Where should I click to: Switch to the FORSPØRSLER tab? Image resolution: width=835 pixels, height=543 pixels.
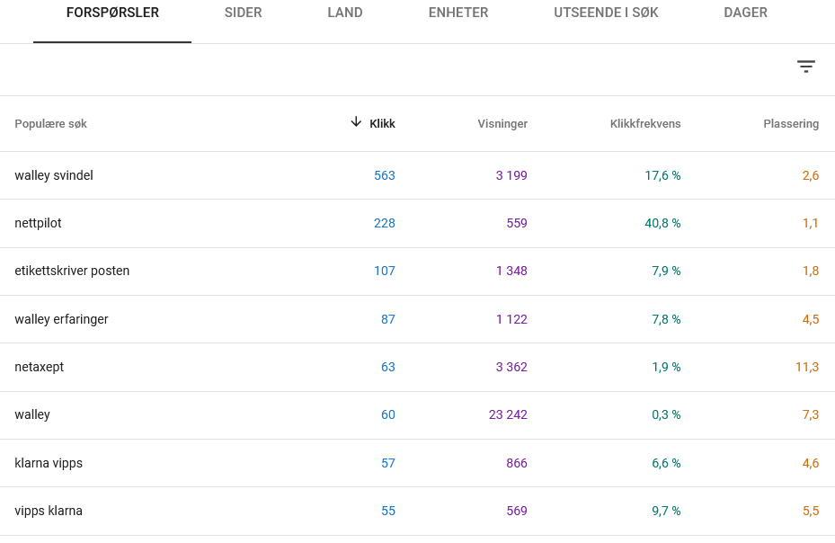pos(112,13)
